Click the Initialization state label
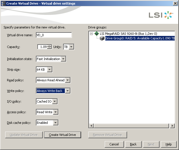179x150 pixels. (20, 59)
